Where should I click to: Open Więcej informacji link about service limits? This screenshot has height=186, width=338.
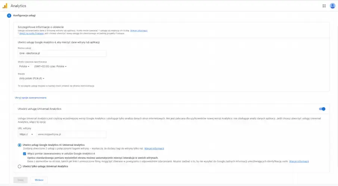coord(139,31)
